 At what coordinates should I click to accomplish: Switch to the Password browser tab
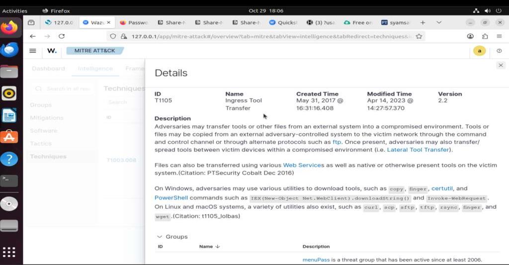coord(134,22)
